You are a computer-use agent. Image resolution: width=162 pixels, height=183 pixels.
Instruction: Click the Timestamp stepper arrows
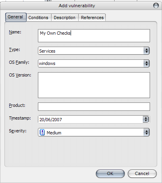coord(146,119)
